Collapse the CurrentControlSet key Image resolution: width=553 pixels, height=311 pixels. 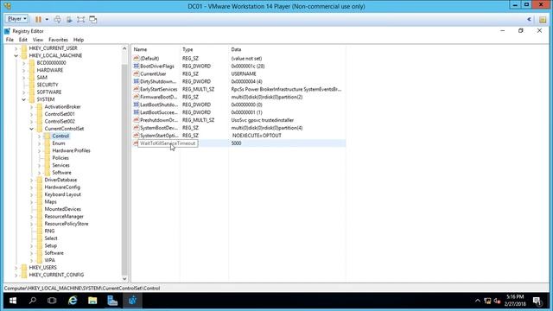[x=31, y=129]
